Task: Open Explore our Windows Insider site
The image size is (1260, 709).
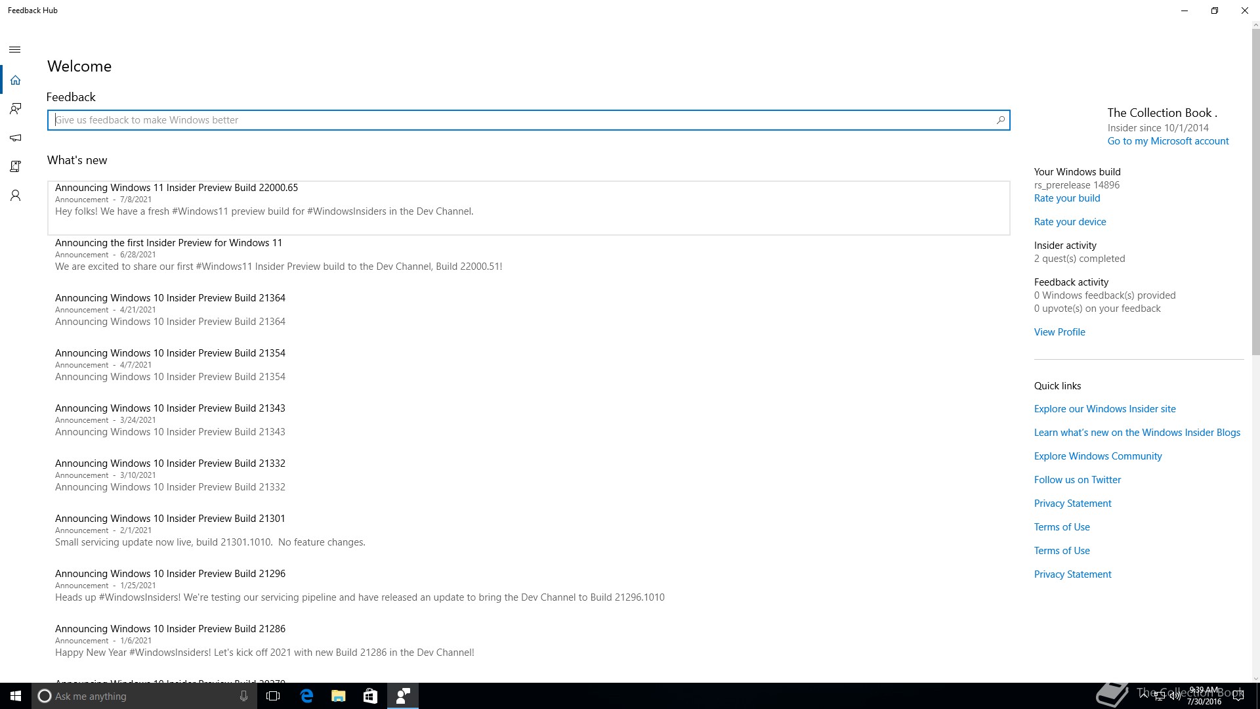Action: tap(1104, 409)
